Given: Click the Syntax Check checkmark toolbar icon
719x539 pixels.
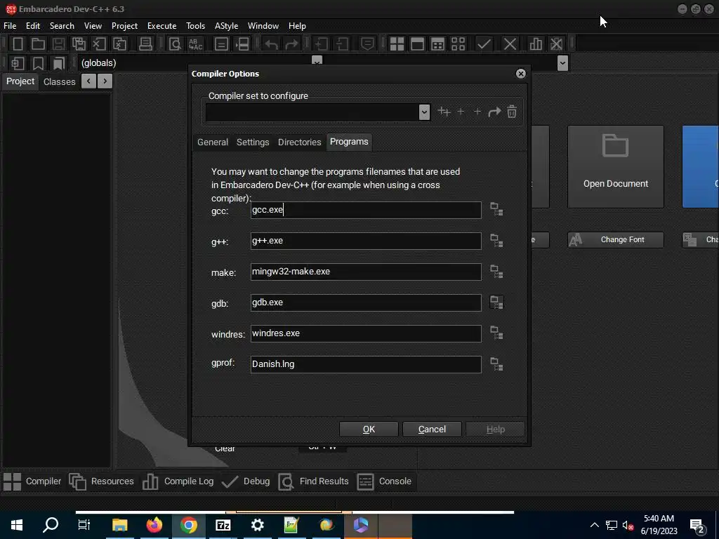Looking at the screenshot, I should pos(484,44).
